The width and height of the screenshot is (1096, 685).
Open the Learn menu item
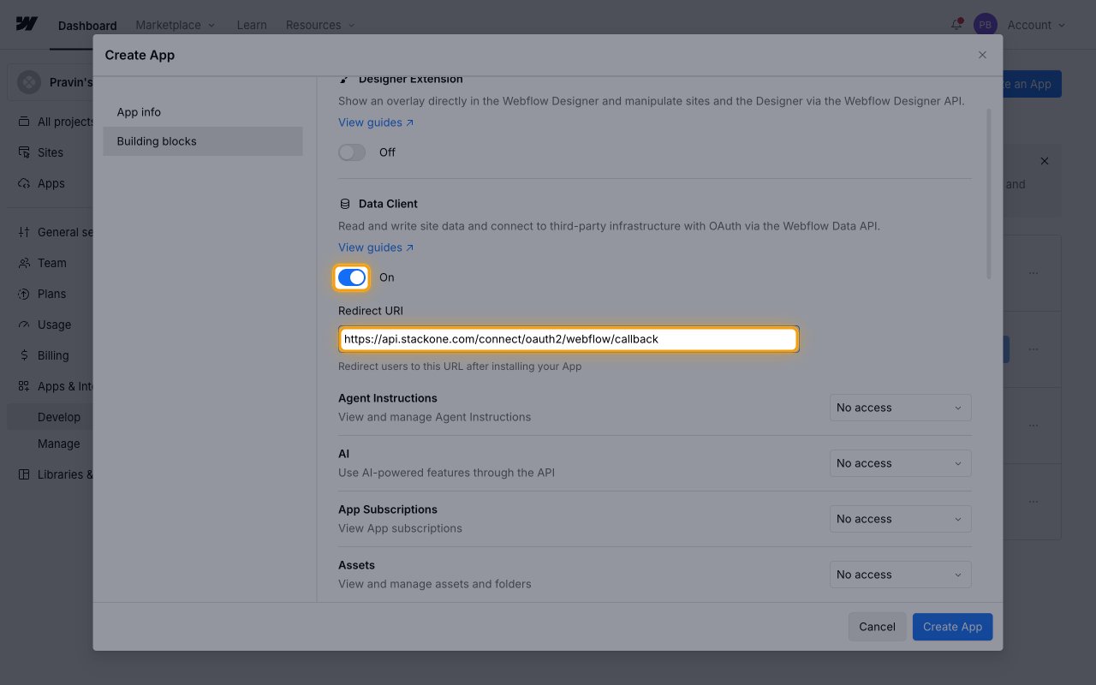pos(252,25)
